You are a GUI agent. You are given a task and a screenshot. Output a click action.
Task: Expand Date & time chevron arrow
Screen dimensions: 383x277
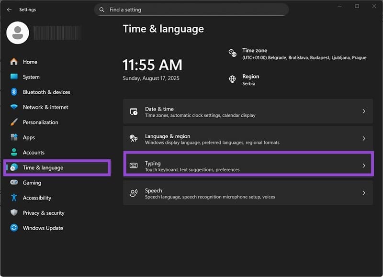[364, 111]
